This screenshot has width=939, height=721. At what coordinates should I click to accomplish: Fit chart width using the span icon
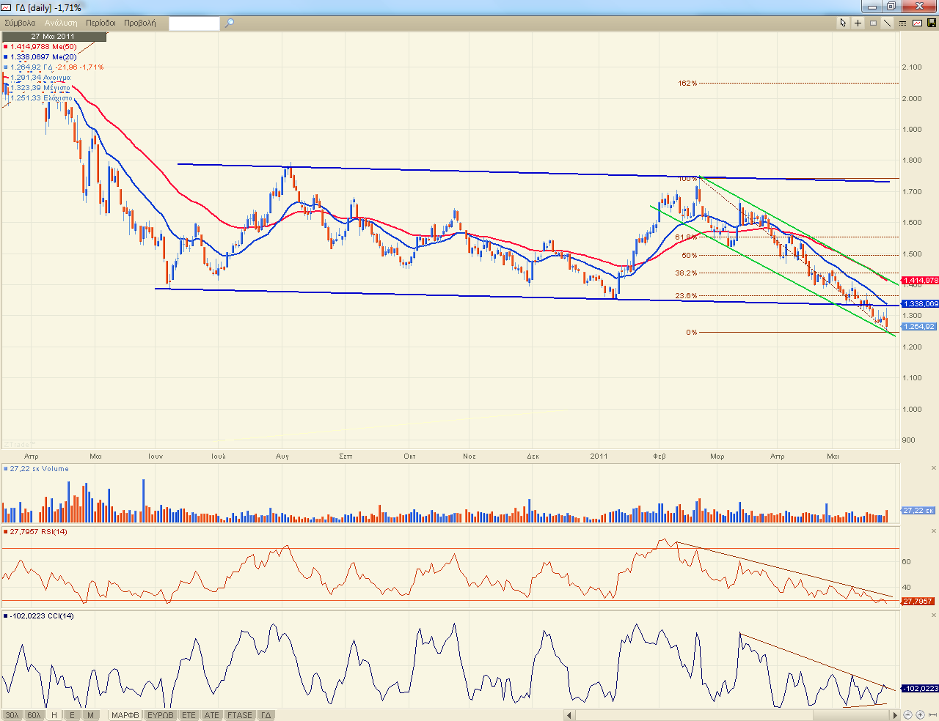(x=932, y=714)
